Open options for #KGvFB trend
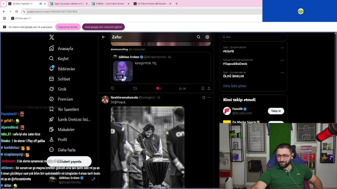This screenshot has width=337, height=189. 282,48
